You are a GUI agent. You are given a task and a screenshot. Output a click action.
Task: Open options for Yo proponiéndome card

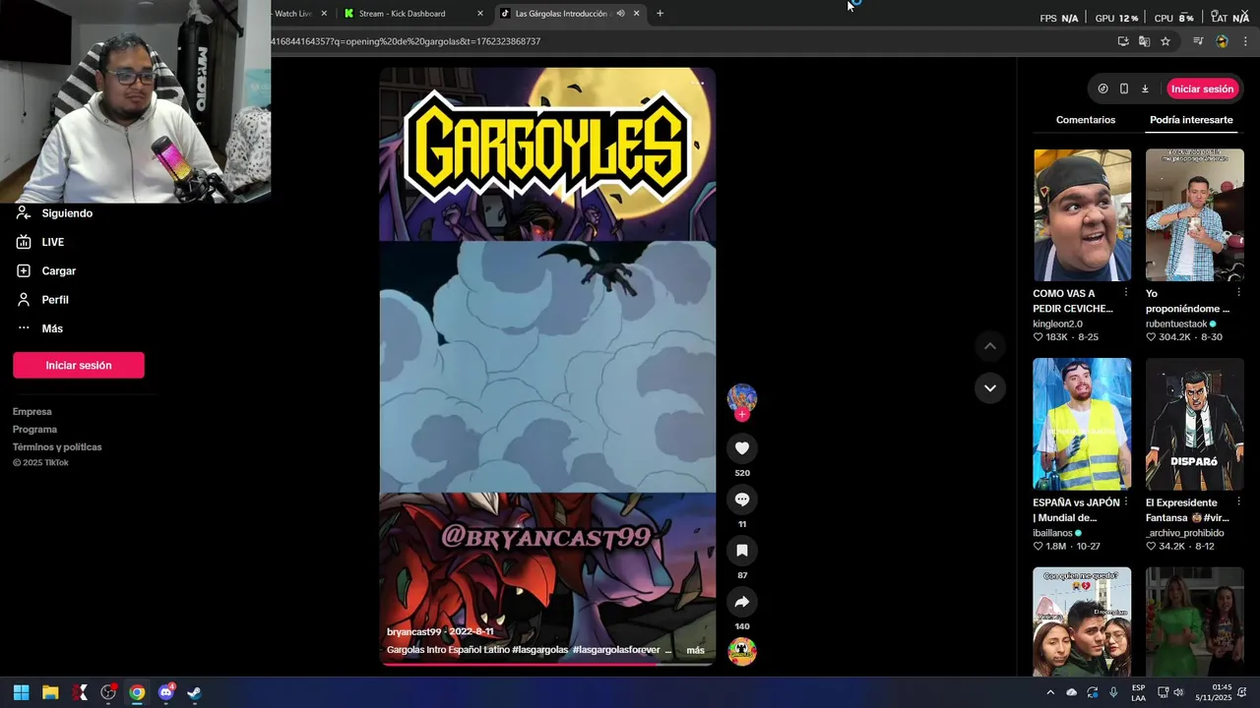point(1238,293)
